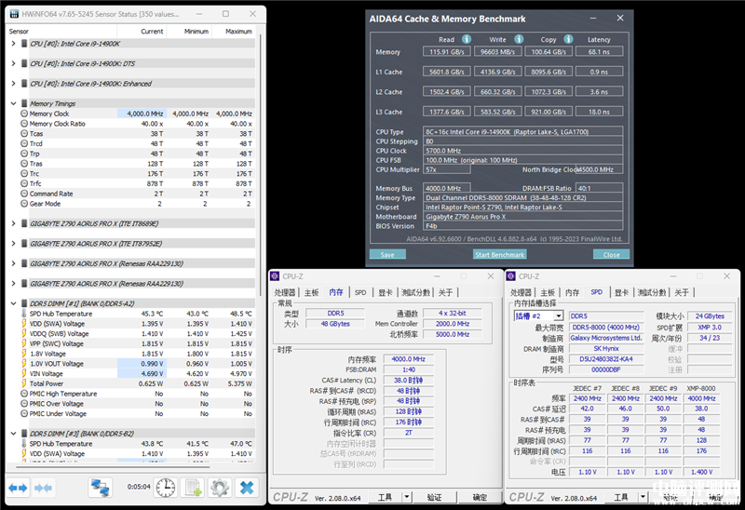
Task: Collapse the Memory Timings group
Action: click(x=13, y=103)
